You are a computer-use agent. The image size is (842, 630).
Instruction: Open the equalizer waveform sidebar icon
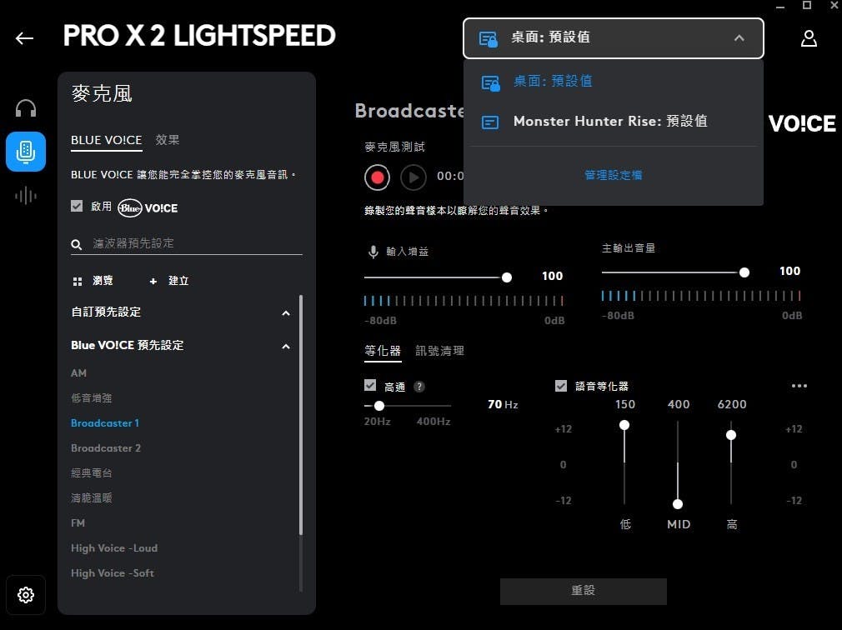(x=26, y=195)
